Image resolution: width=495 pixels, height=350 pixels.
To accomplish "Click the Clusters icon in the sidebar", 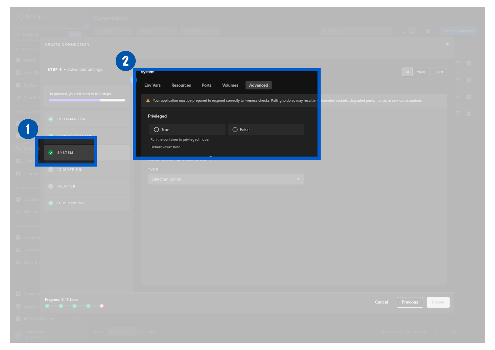I will point(18,199).
